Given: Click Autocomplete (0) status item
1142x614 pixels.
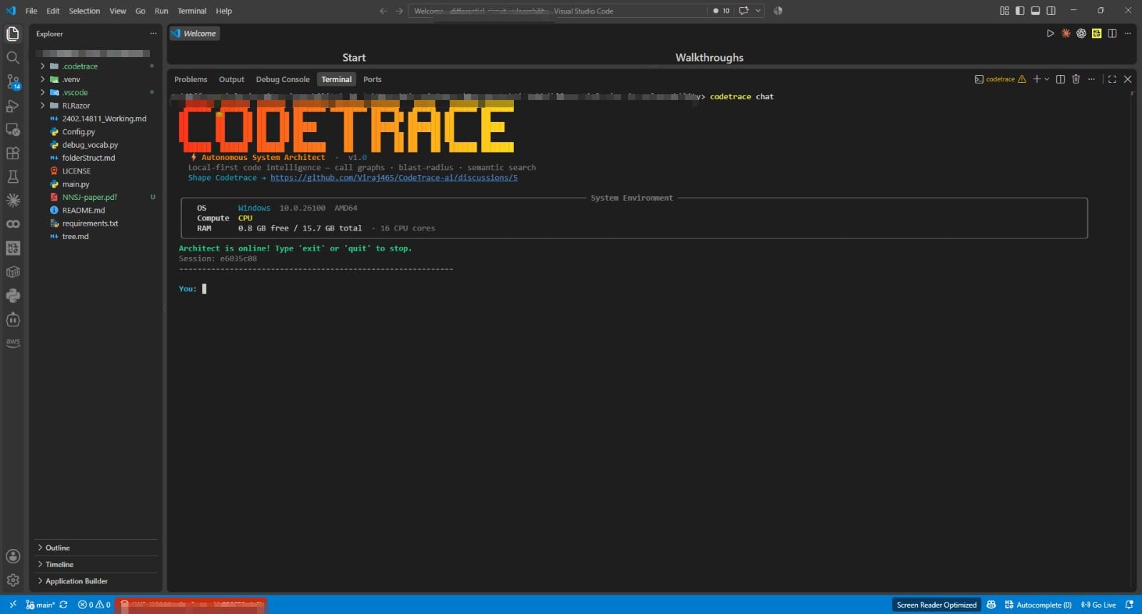Looking at the screenshot, I should tap(1038, 605).
